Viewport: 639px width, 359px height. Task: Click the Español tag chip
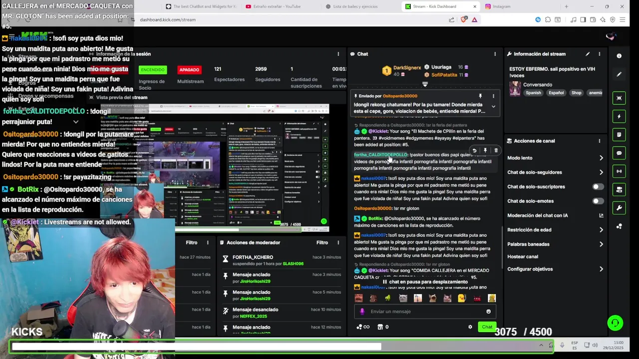click(556, 93)
